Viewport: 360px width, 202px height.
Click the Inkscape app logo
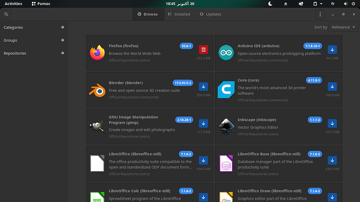click(x=226, y=126)
